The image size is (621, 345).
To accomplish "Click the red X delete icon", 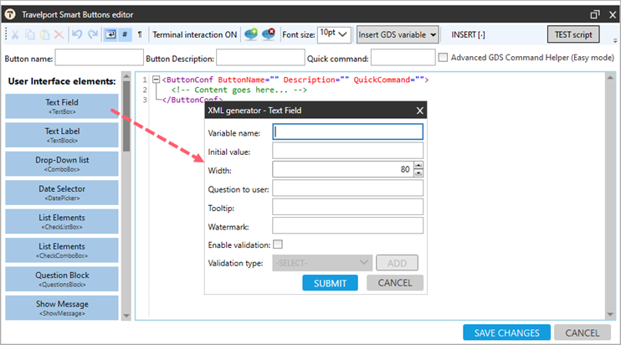I will coord(58,34).
